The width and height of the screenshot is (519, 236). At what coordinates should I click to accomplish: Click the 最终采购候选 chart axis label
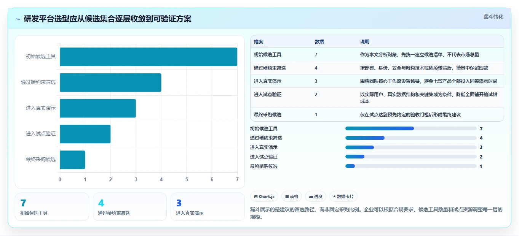point(41,160)
